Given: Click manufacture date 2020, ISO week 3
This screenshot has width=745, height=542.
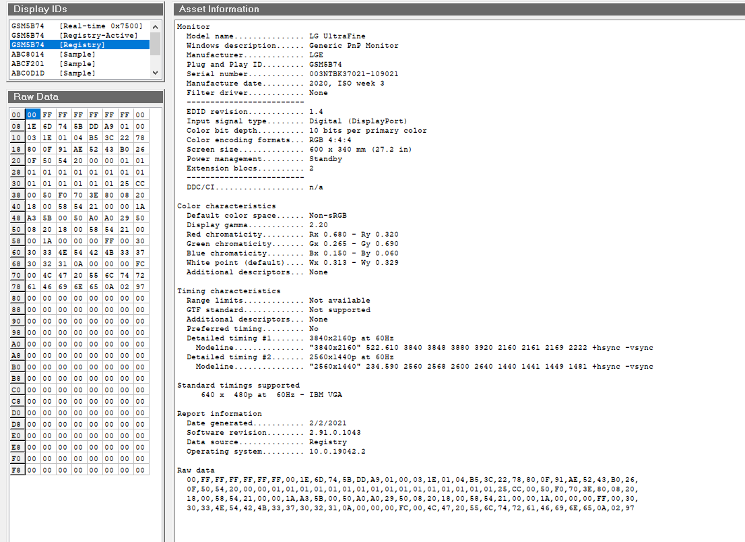Looking at the screenshot, I should [347, 84].
